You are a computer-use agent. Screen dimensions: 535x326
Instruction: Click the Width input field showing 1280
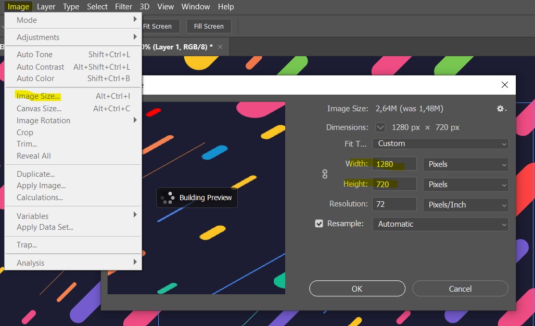pyautogui.click(x=394, y=164)
